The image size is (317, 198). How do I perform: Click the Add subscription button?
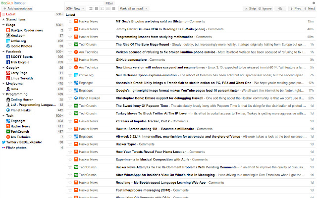17,8
